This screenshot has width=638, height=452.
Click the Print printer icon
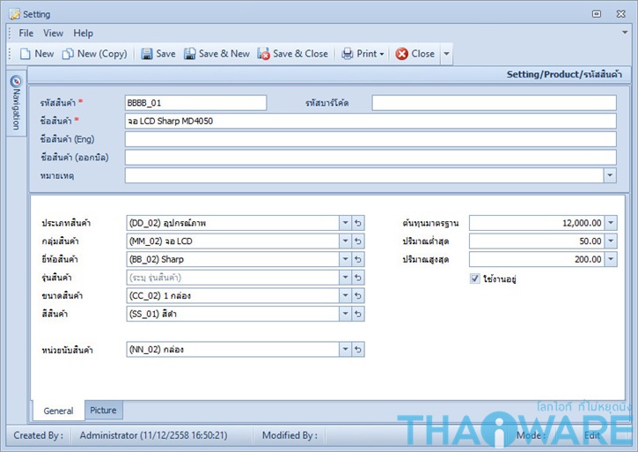(347, 54)
